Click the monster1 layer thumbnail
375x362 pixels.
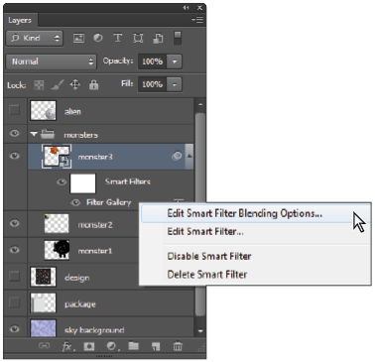[57, 250]
